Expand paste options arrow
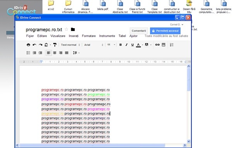 [50, 45]
